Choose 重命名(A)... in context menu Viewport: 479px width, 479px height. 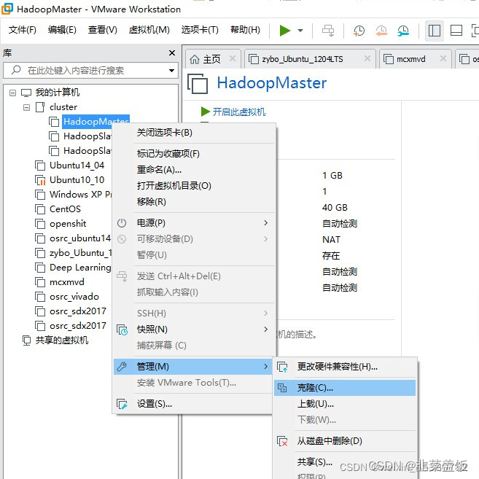(x=194, y=170)
